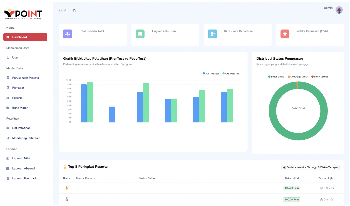This screenshot has width=350, height=206.
Task: Open Laporan Nilai report link
Action: (x=21, y=159)
